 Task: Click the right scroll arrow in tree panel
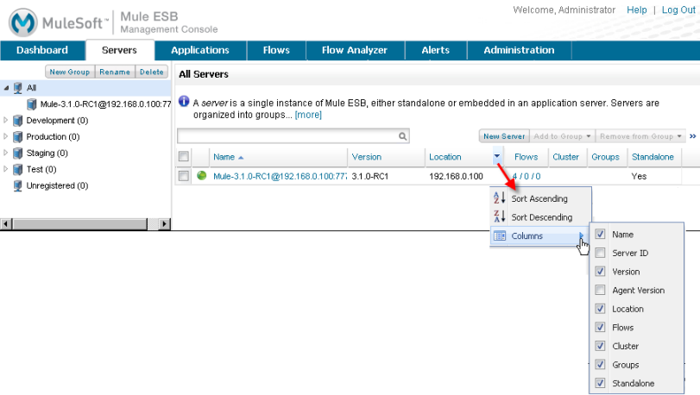click(165, 223)
